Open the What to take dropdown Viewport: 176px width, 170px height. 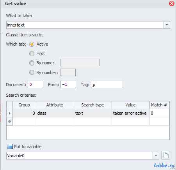coord(167,25)
